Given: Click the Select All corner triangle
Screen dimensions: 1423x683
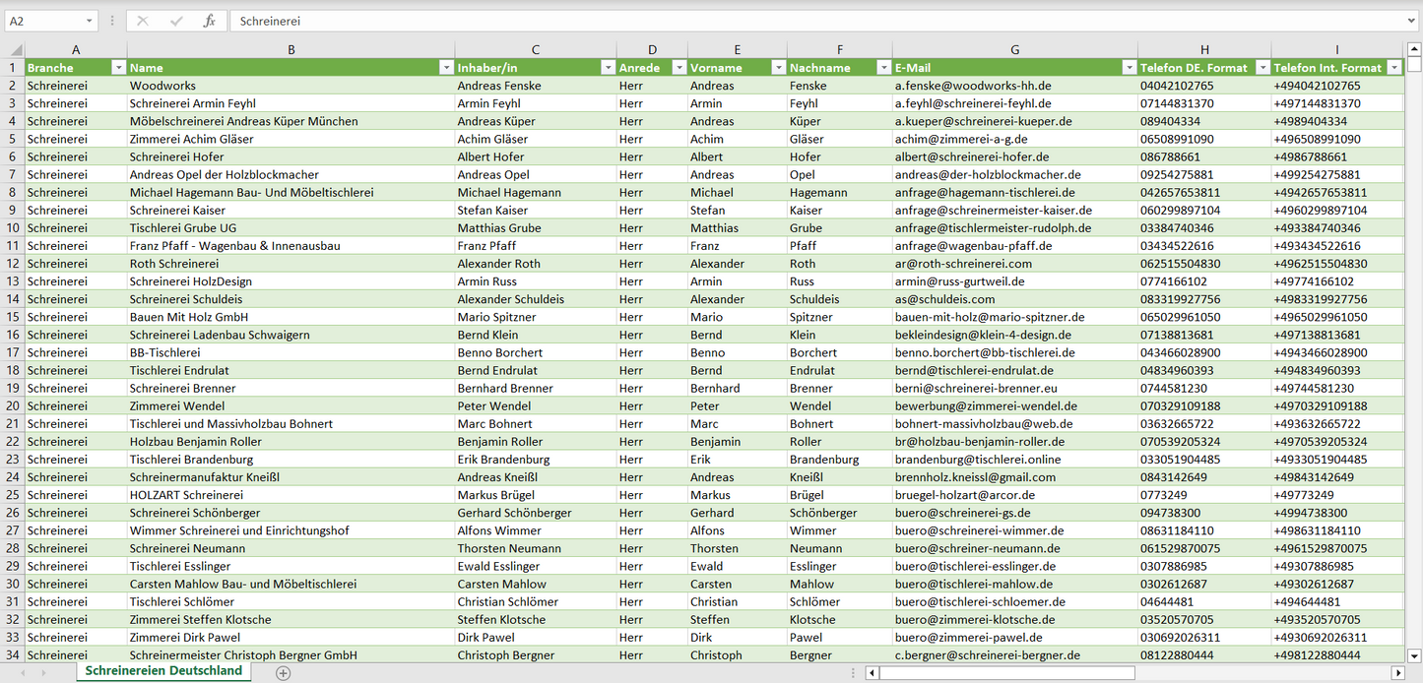Looking at the screenshot, I should click(x=14, y=49).
